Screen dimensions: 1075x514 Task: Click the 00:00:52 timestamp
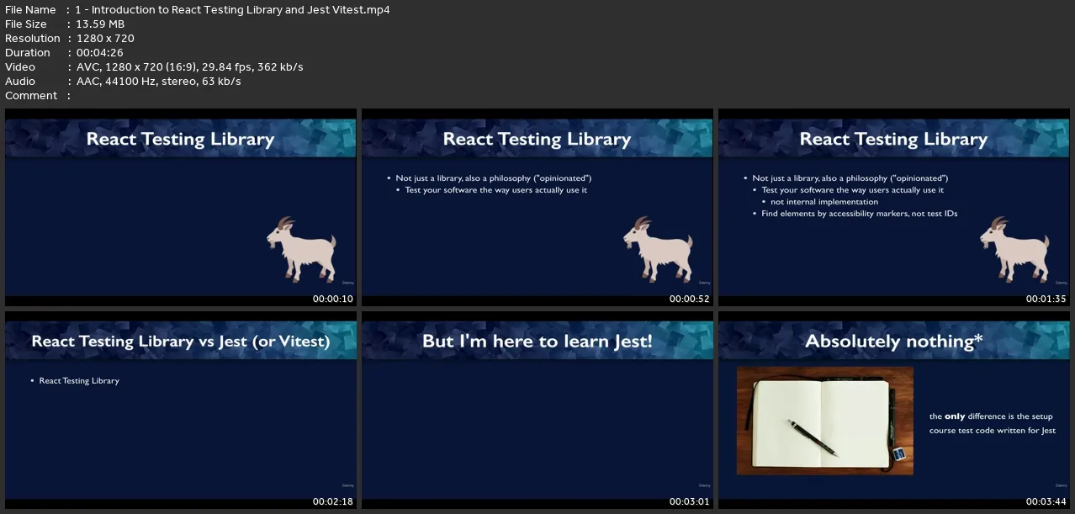pyautogui.click(x=690, y=299)
